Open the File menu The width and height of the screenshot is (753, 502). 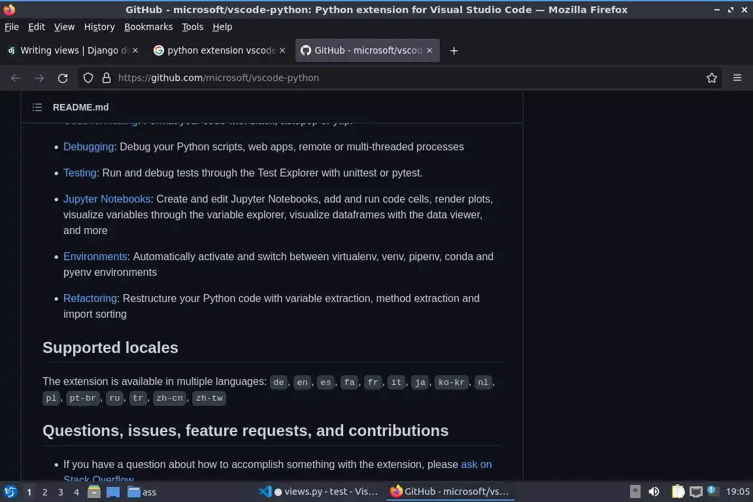(x=12, y=27)
